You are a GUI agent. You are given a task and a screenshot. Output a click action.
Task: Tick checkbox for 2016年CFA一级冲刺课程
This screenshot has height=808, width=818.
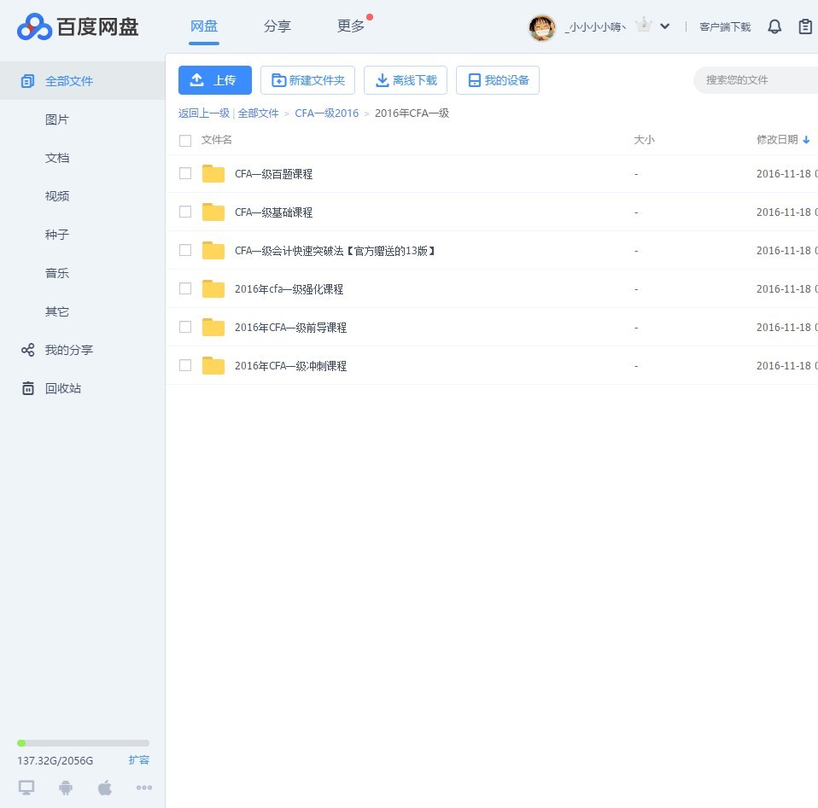coord(185,365)
